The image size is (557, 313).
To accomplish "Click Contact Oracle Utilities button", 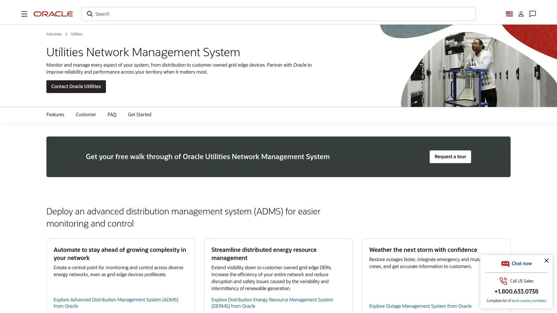I will coord(76,86).
